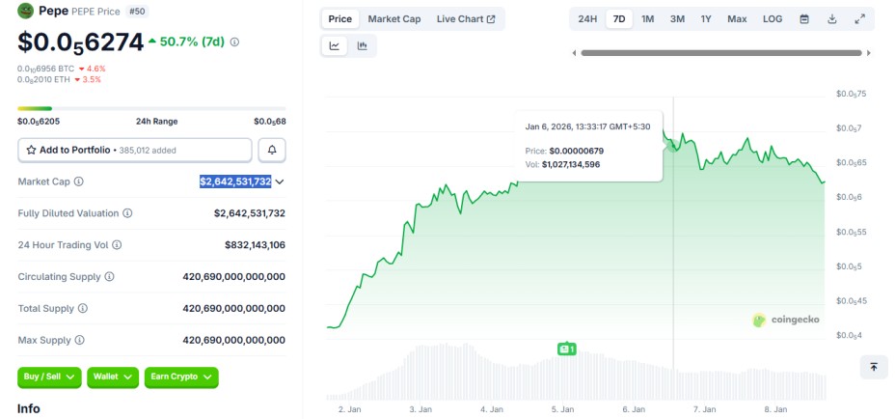Screen dimensions: 895x419
Task: Set chart range to 1Y
Action: [x=706, y=19]
